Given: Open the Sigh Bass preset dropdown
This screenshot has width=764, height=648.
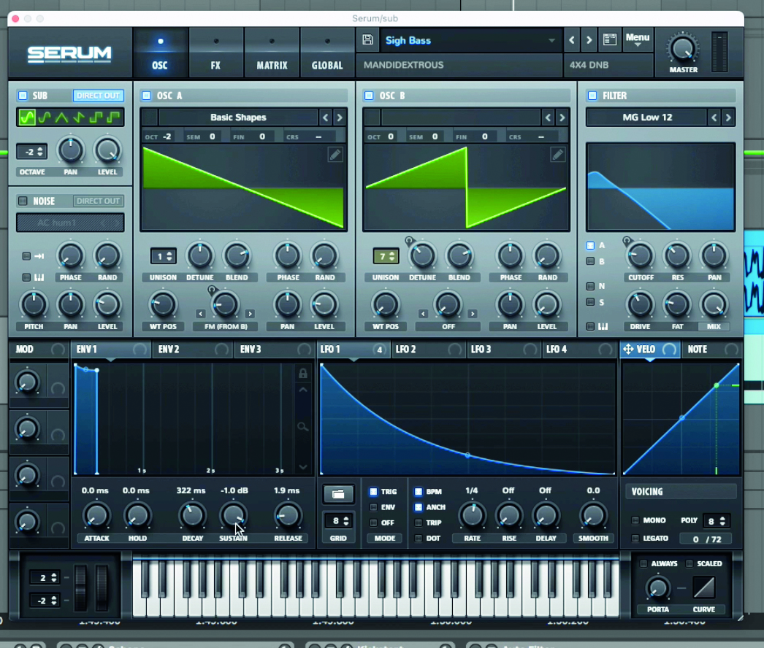Looking at the screenshot, I should point(470,40).
